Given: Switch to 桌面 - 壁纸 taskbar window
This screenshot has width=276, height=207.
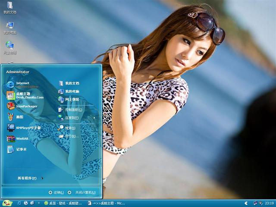Looking at the screenshot, I should coord(63,203).
